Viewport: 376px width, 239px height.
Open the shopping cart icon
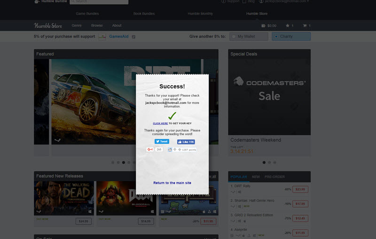tap(305, 26)
